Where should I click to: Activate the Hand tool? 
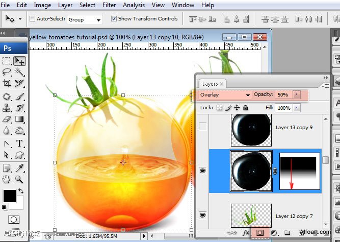click(x=7, y=179)
